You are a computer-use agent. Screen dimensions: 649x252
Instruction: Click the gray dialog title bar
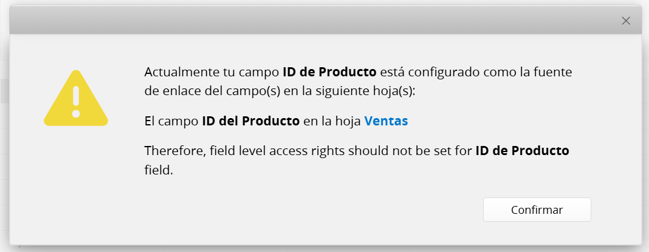pos(315,20)
